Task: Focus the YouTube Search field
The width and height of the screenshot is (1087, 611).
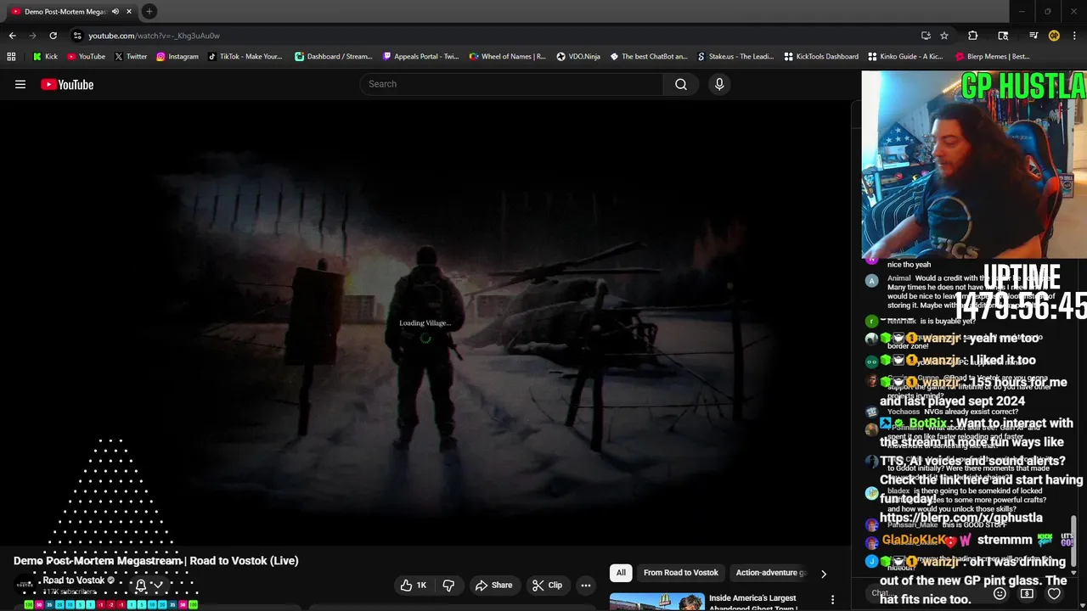Action: 512,84
